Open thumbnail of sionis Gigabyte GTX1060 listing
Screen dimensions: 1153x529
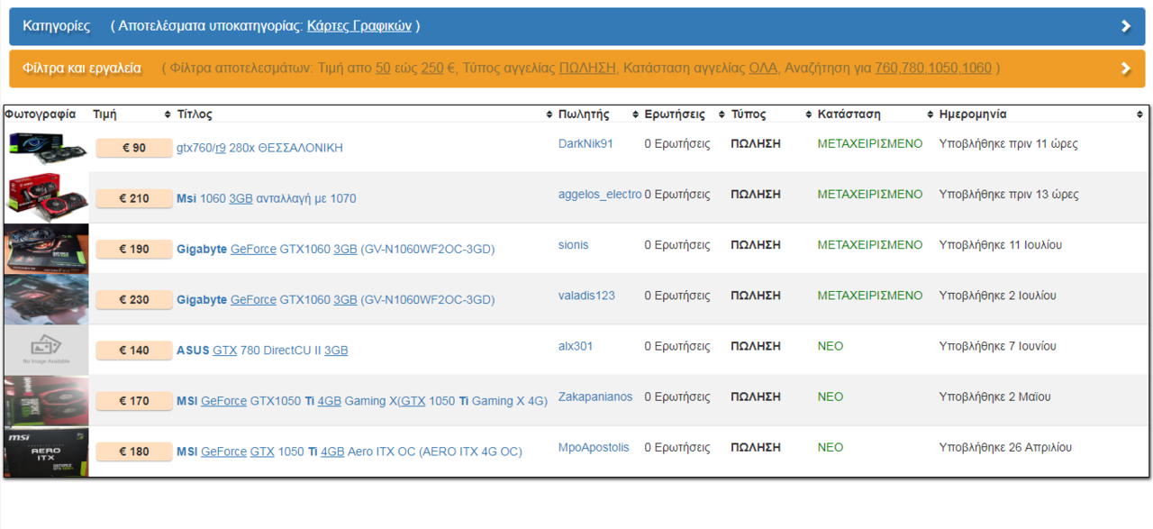pos(46,249)
